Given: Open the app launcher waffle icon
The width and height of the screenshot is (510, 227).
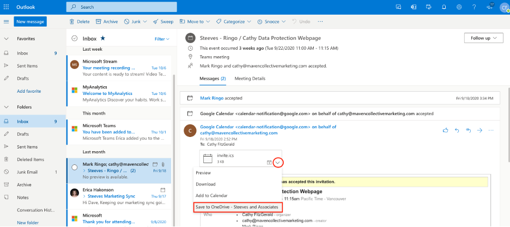Looking at the screenshot, I should tap(6, 7).
